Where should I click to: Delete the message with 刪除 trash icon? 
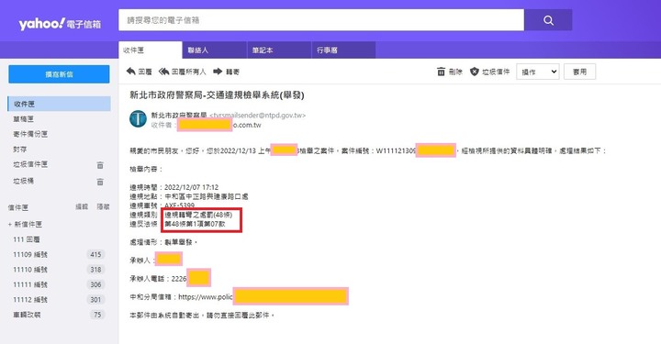449,72
